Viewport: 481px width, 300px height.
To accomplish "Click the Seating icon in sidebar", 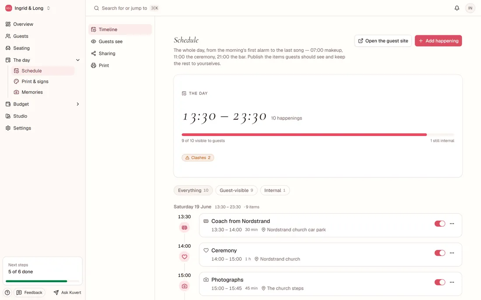I will click(x=8, y=48).
